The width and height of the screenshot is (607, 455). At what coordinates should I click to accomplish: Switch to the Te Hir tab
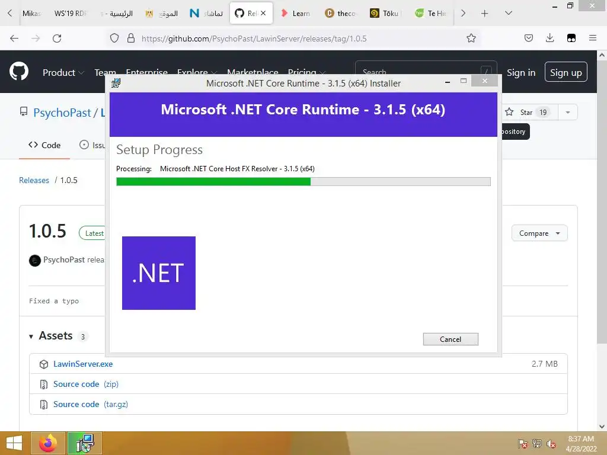click(430, 14)
